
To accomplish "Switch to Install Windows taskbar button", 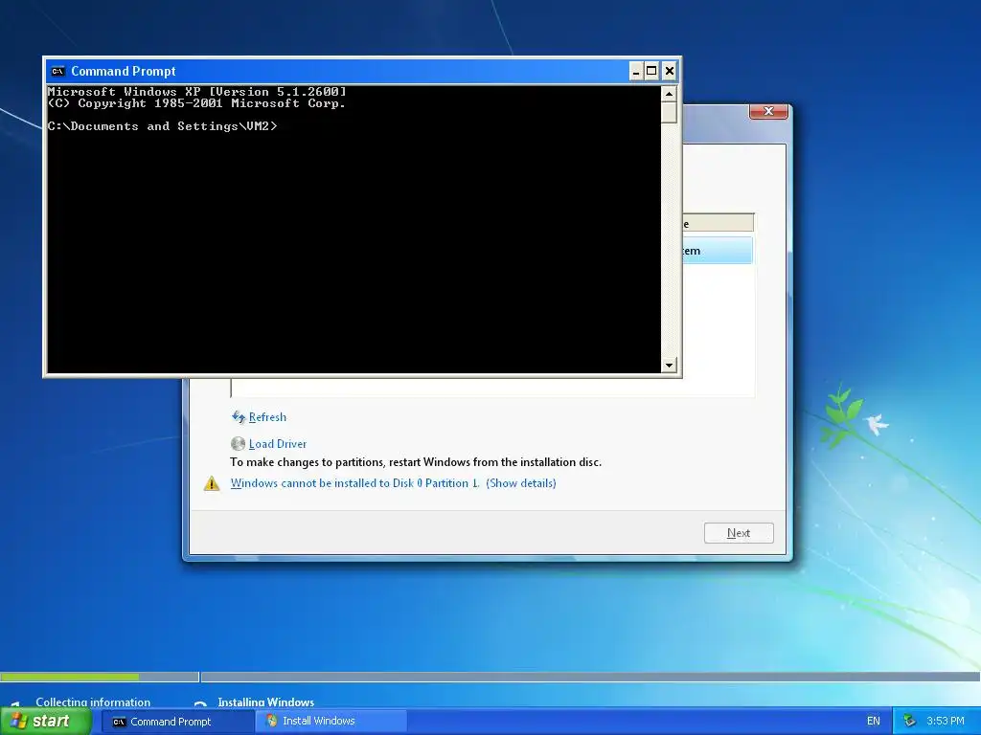I will pos(331,722).
